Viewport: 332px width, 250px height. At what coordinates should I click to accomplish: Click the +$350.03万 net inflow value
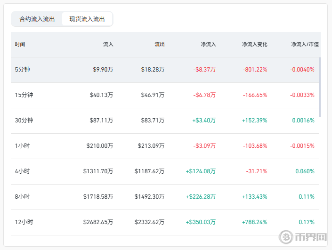point(201,222)
